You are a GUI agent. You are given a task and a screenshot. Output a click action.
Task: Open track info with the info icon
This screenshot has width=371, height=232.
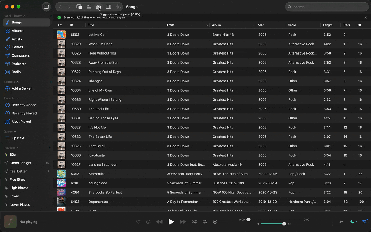pos(148,222)
